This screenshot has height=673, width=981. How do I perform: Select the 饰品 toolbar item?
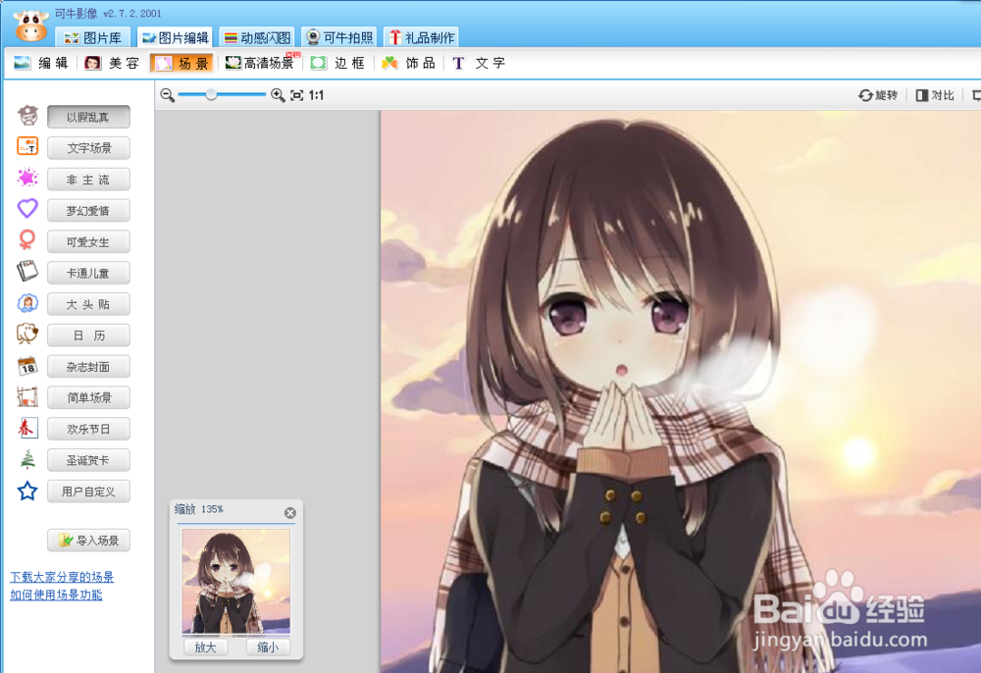408,63
